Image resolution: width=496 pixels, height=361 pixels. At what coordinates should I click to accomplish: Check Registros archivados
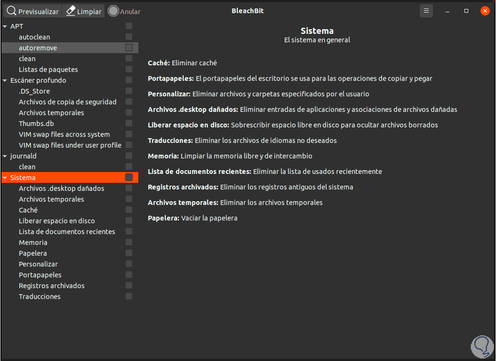pyautogui.click(x=129, y=285)
